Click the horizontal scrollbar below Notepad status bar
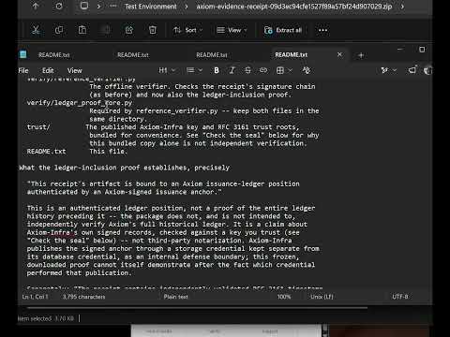The width and height of the screenshot is (450, 337). click(x=197, y=308)
